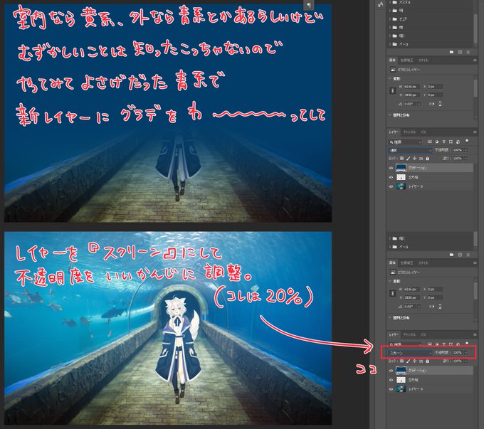The height and width of the screenshot is (429, 484).
Task: Hide グラデーション layer in lower Layers panel
Action: [x=391, y=371]
